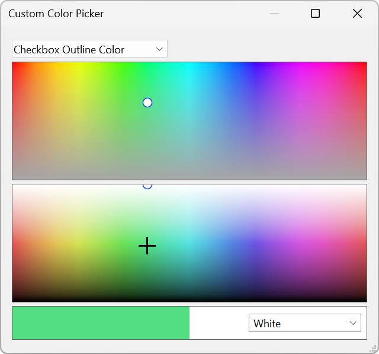Expand the White preview background dropdown

(304, 323)
